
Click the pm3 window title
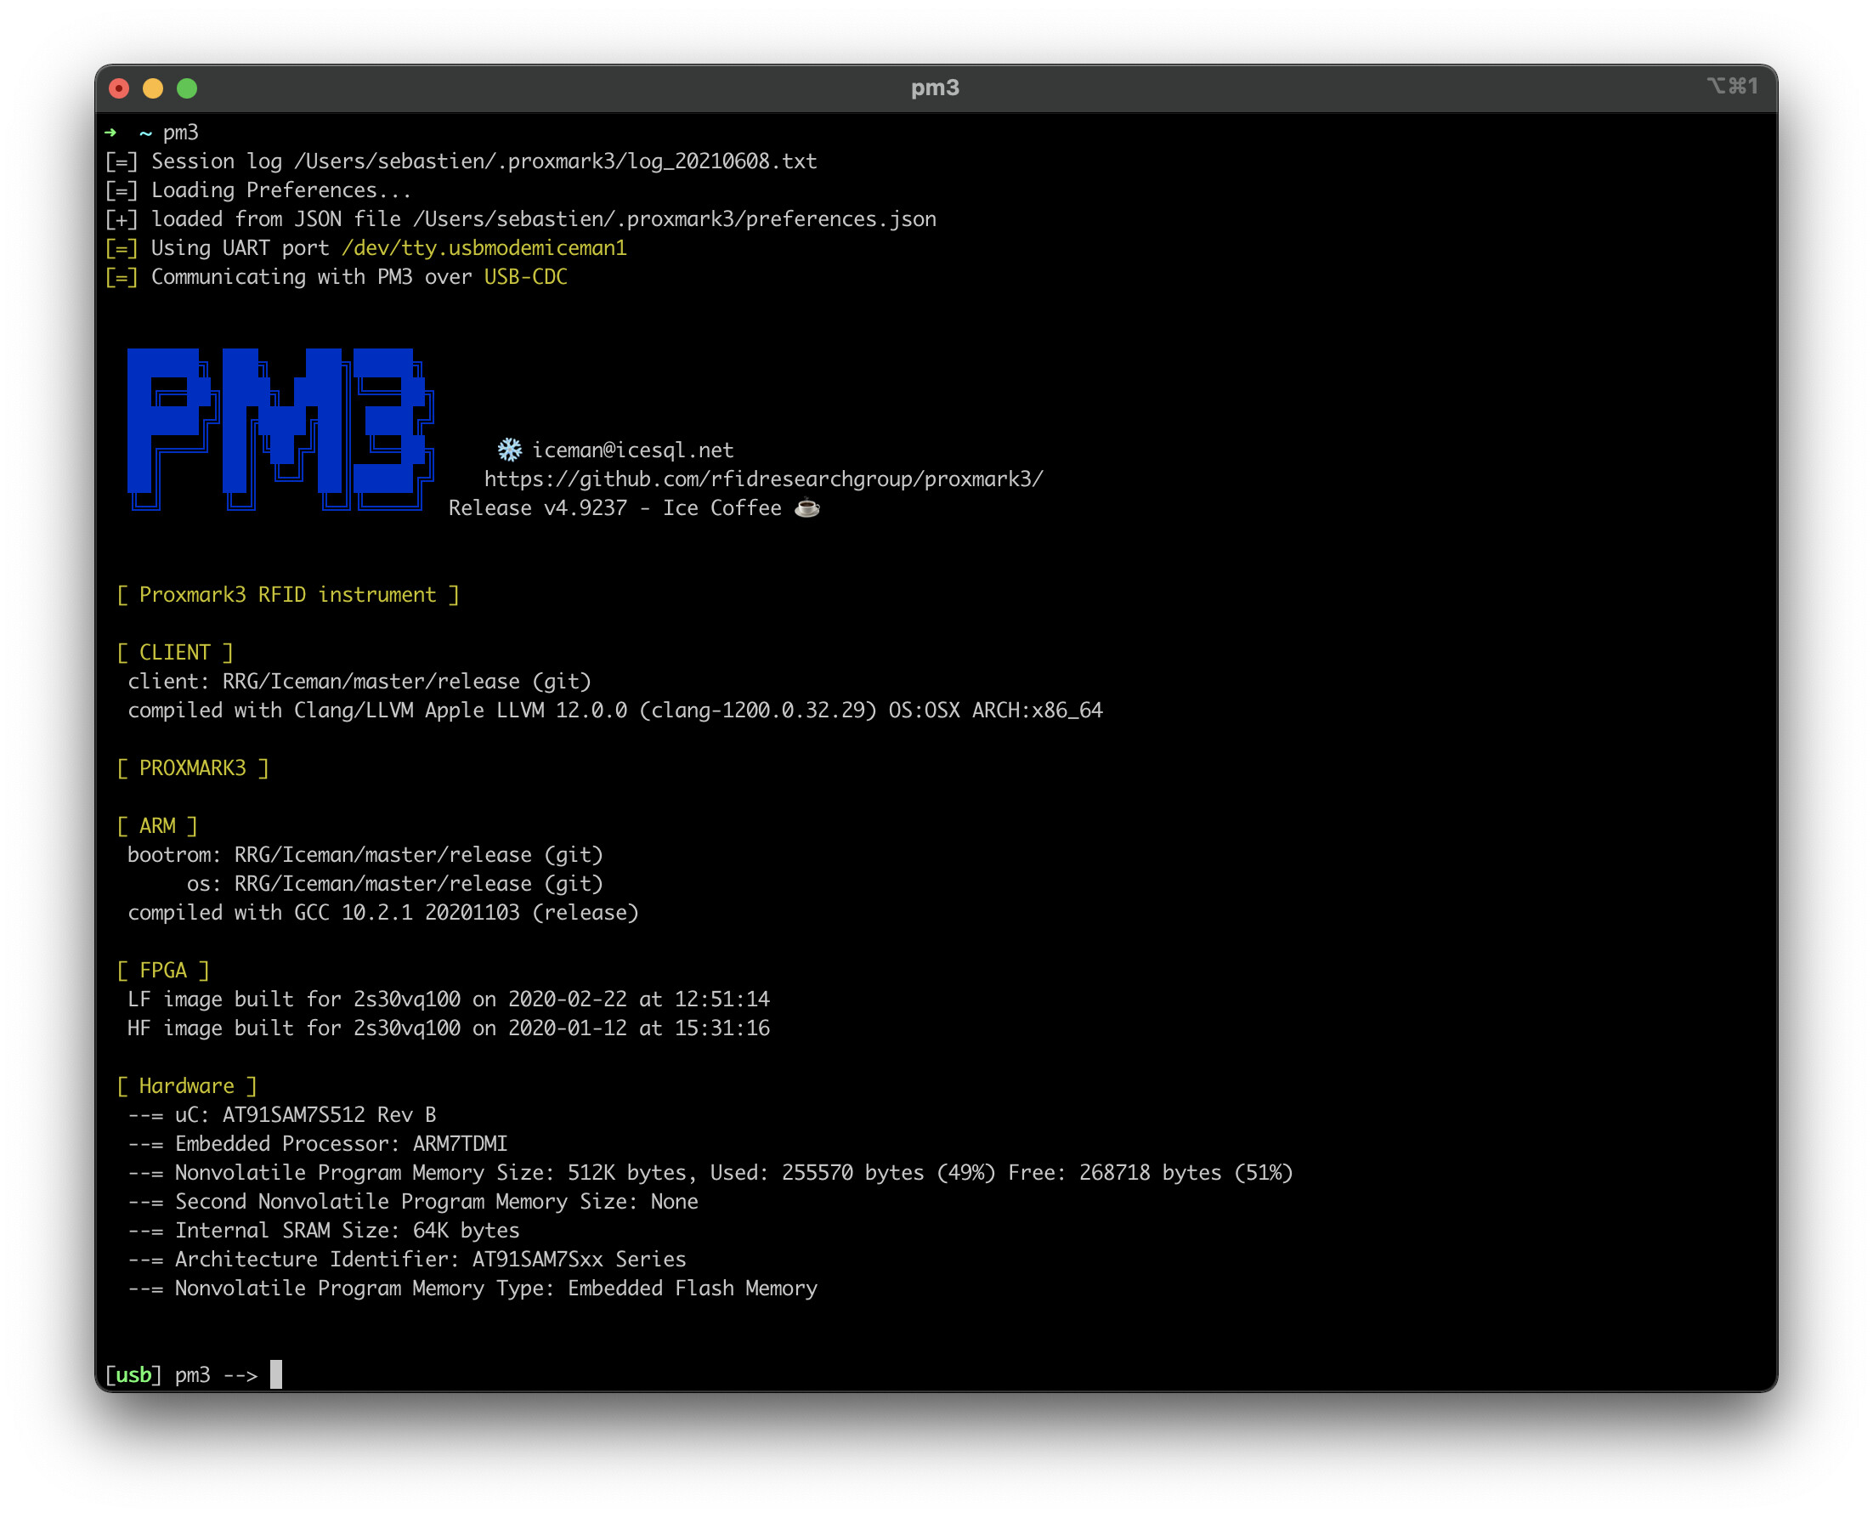click(935, 88)
